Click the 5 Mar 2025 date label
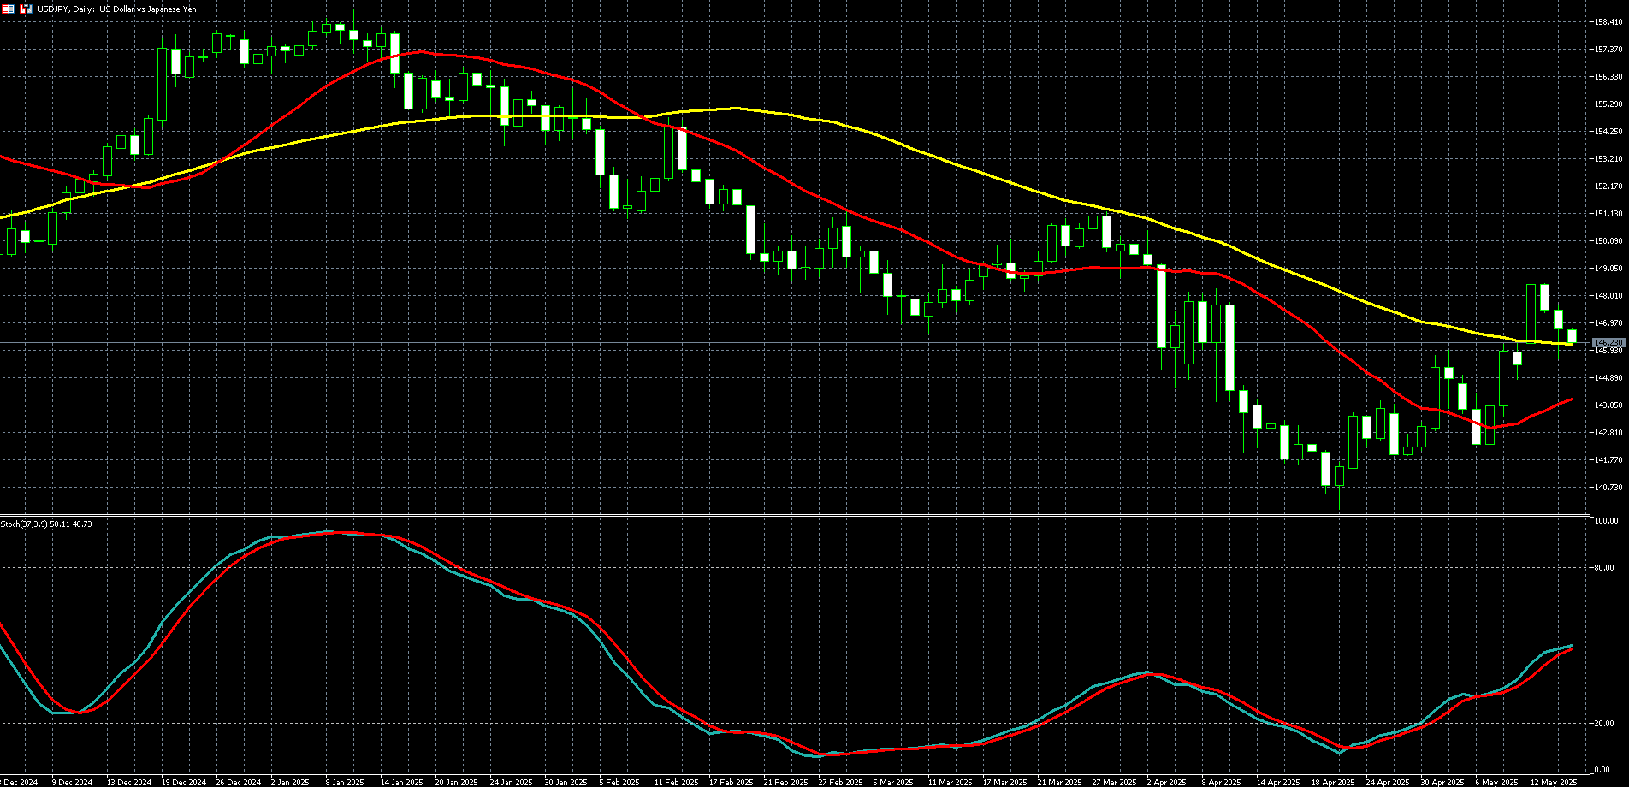Image resolution: width=1629 pixels, height=787 pixels. [894, 782]
